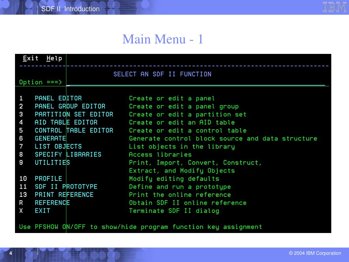Image resolution: width=349 pixels, height=262 pixels.
Task: Open the Exit menu in terminal
Action: pyautogui.click(x=30, y=58)
